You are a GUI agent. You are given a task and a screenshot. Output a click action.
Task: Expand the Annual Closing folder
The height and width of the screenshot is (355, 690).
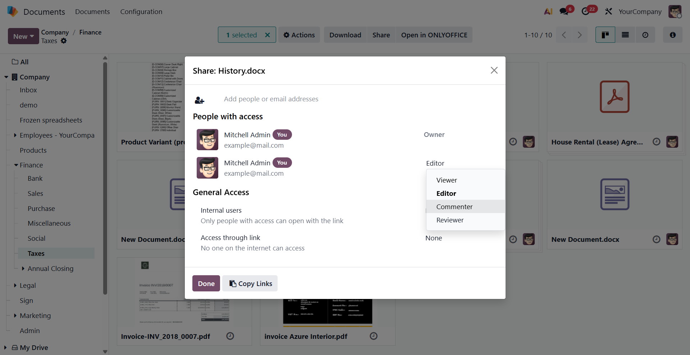(23, 269)
